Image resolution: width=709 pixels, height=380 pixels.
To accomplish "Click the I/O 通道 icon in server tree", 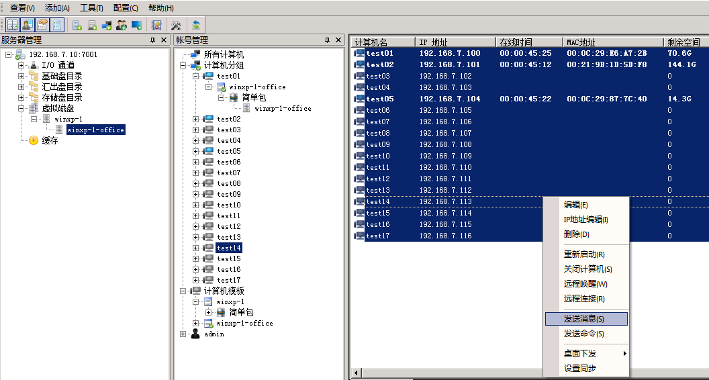I will click(34, 66).
